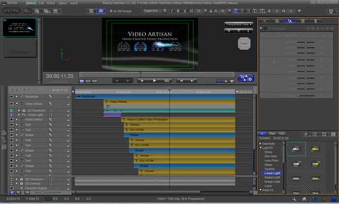Open the Effect menu
339x204 pixels.
(51, 3)
